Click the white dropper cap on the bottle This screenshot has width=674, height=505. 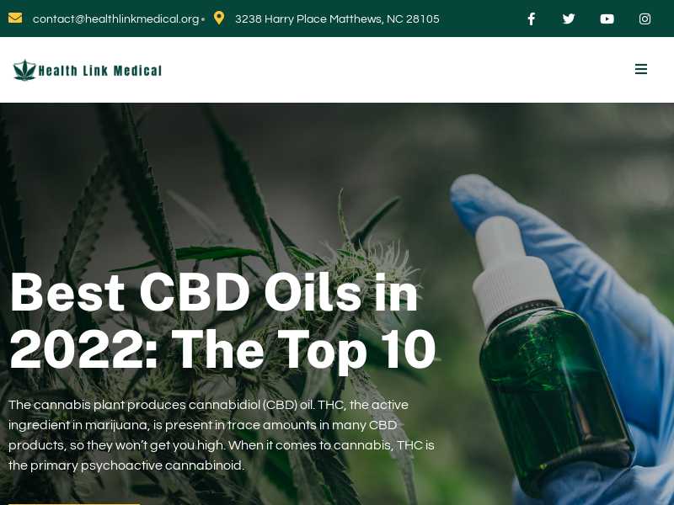[x=511, y=266]
